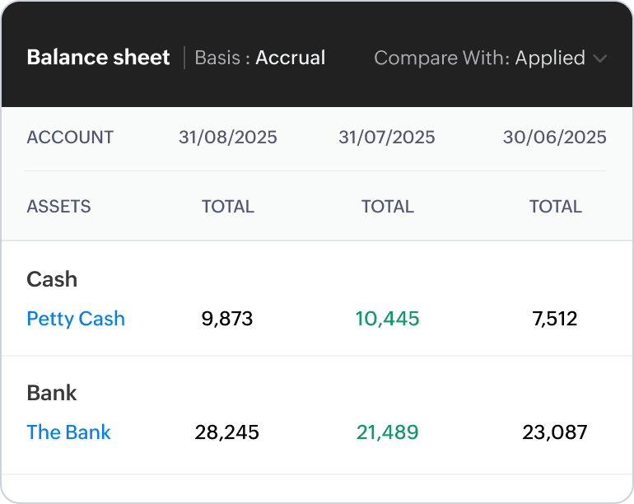Click the Balance sheet title
This screenshot has width=634, height=504.
click(x=98, y=58)
